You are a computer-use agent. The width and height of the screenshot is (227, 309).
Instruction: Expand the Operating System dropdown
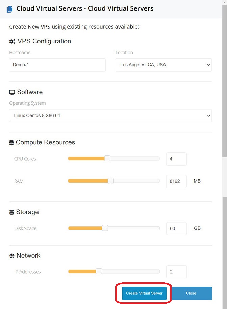click(110, 115)
